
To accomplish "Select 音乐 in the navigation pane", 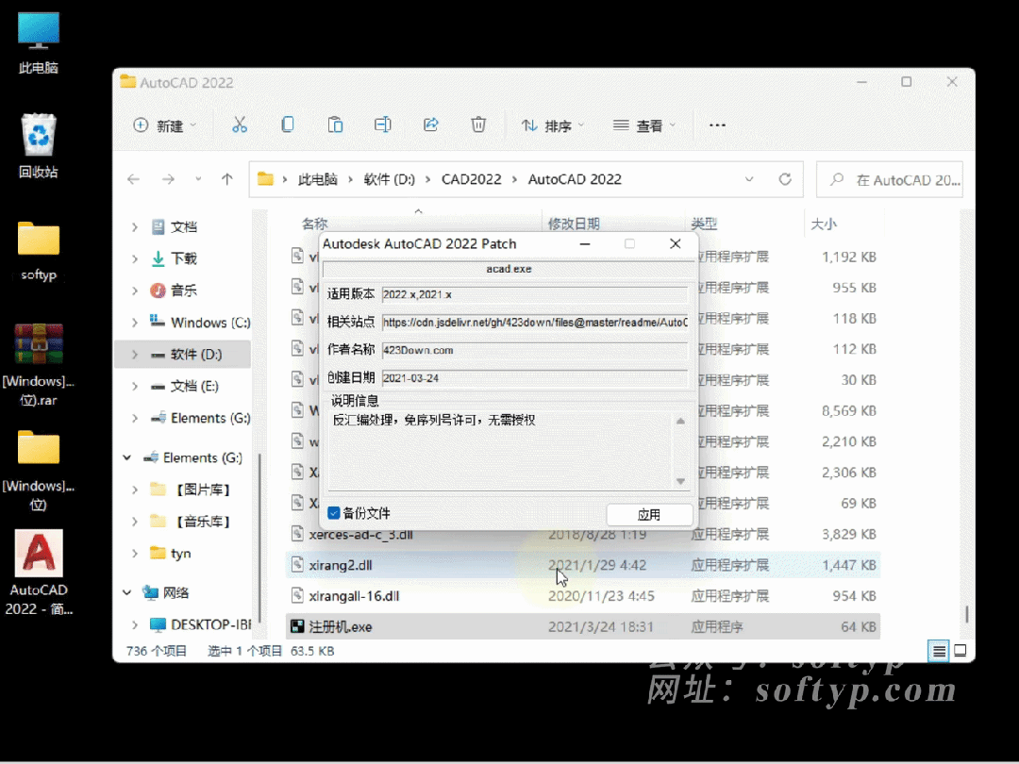I will (x=184, y=291).
